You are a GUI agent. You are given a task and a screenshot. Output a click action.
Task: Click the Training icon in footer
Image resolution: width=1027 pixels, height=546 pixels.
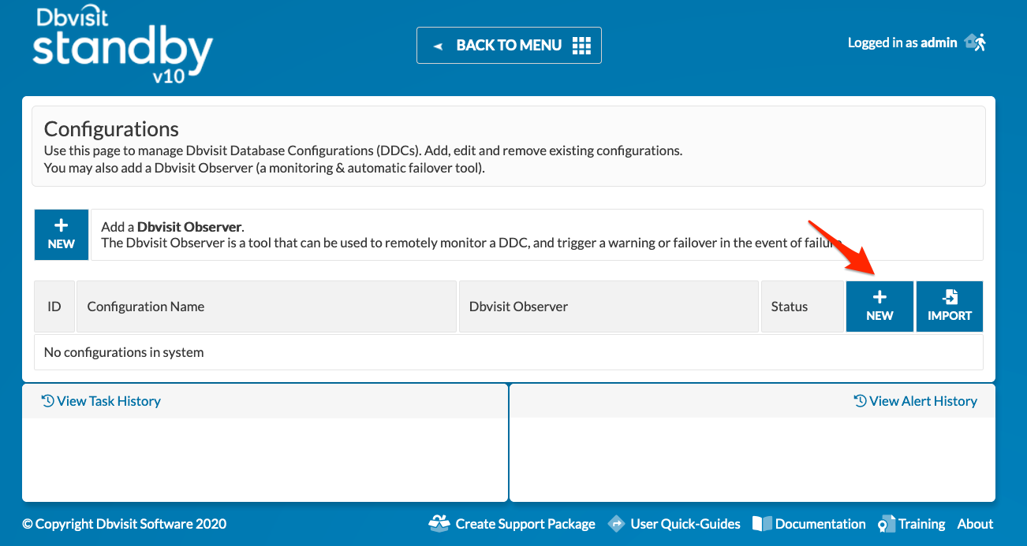coord(886,524)
